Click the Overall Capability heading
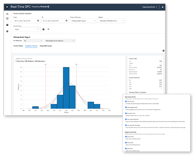 (x=134, y=78)
